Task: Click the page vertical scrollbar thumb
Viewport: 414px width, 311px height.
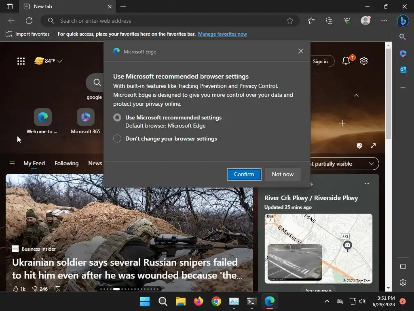Action: pos(388,93)
